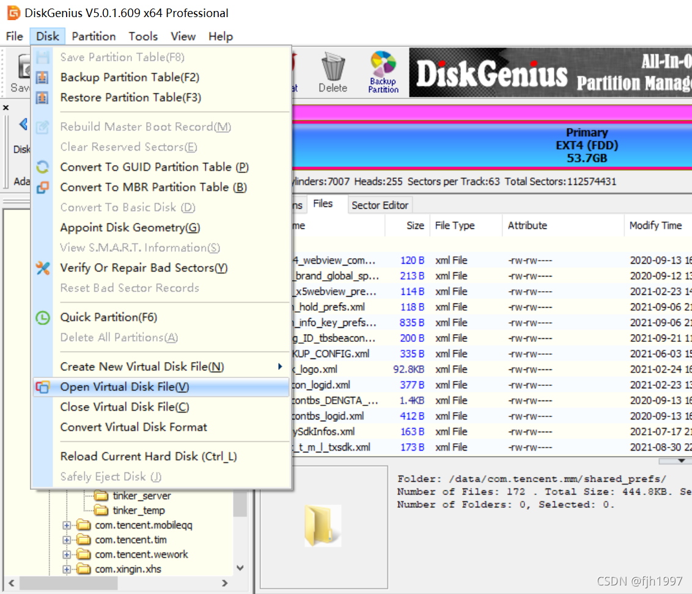Select Reload Current Hard Disk
Image resolution: width=692 pixels, height=594 pixels.
pyautogui.click(x=161, y=457)
